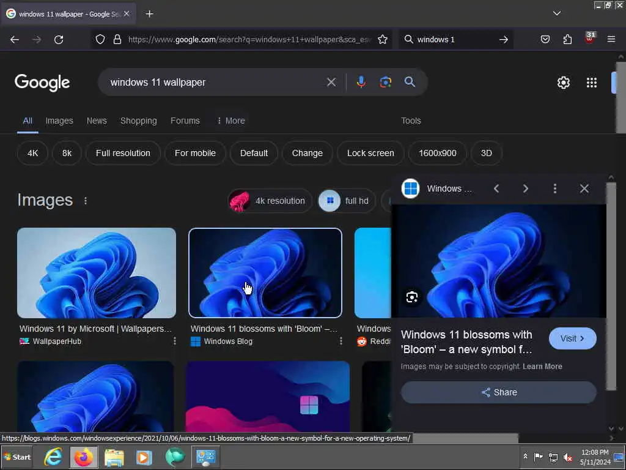Select the Change filter chip
626x470 pixels.
pyautogui.click(x=307, y=153)
